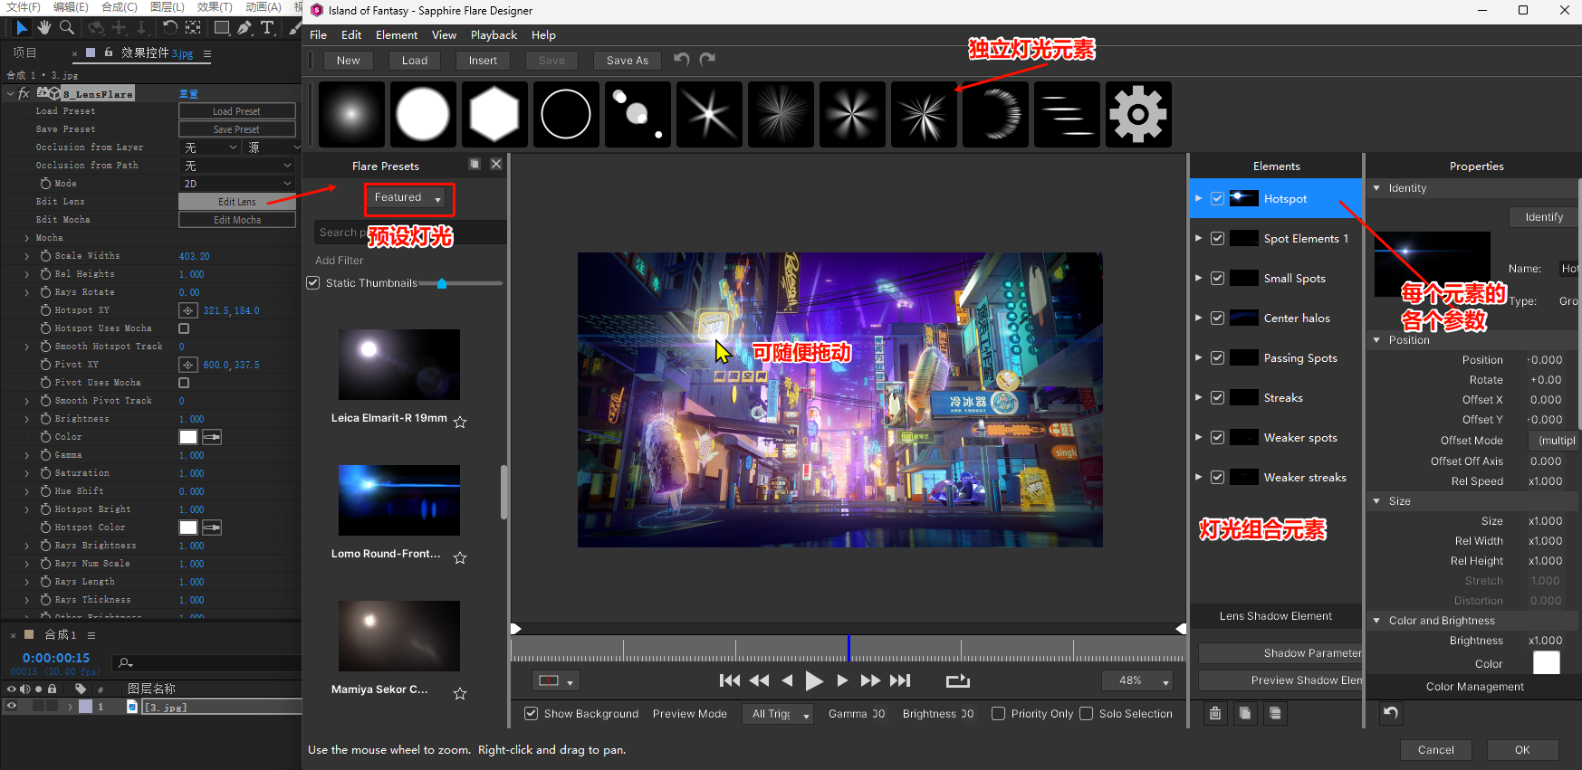The image size is (1582, 770).
Task: Open the Playback menu
Action: [494, 35]
